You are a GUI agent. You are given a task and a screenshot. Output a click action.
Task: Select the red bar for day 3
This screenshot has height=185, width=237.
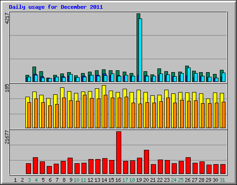[28, 169]
